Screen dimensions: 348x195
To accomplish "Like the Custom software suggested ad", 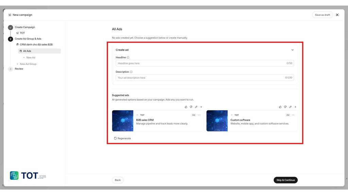I will click(280, 107).
